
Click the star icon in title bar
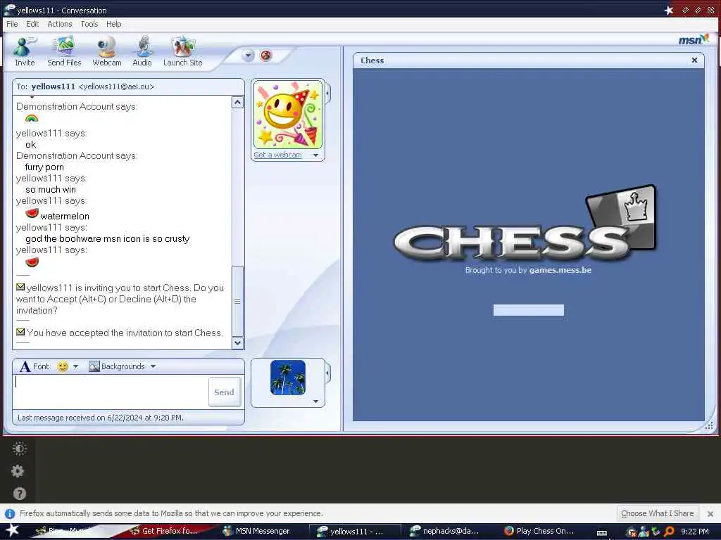(x=669, y=10)
